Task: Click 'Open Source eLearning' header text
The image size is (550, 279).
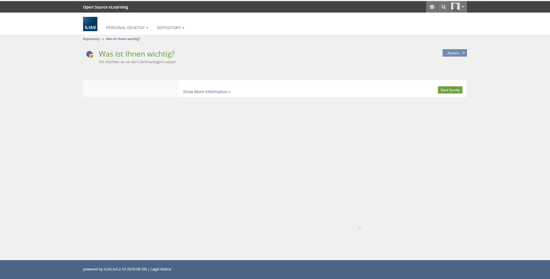Action: (105, 7)
